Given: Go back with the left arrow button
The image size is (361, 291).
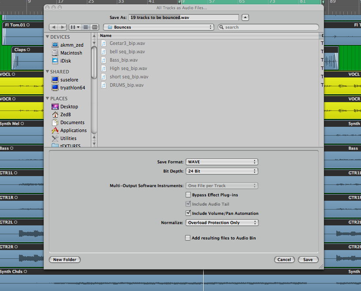Looking at the screenshot, I should tap(54, 27).
